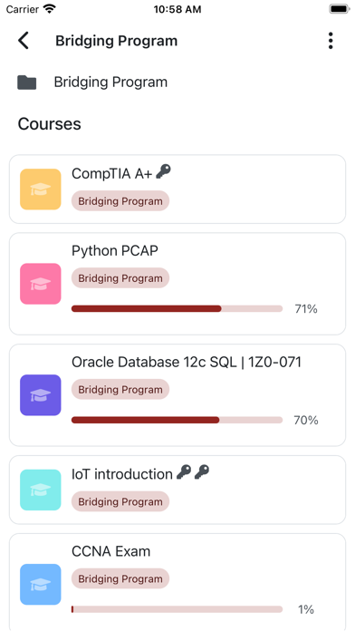The width and height of the screenshot is (355, 631).
Task: Tap the yellow CompTIA A+ course icon
Action: tap(41, 189)
